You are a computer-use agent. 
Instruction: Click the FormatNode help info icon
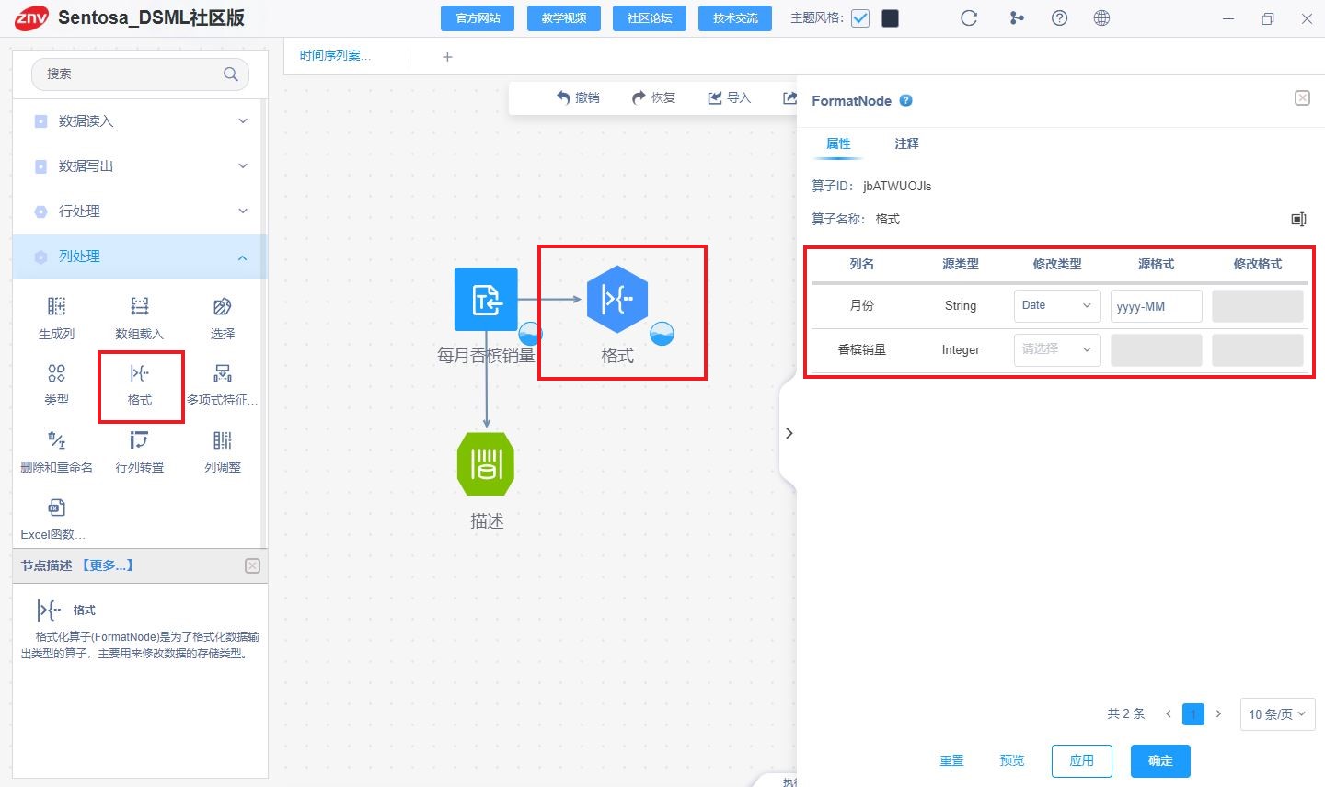pos(905,100)
